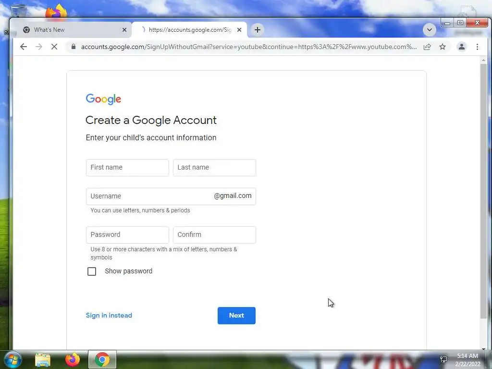This screenshot has height=369, width=492.
Task: Launch Firefox from the taskbar
Action: pyautogui.click(x=73, y=359)
